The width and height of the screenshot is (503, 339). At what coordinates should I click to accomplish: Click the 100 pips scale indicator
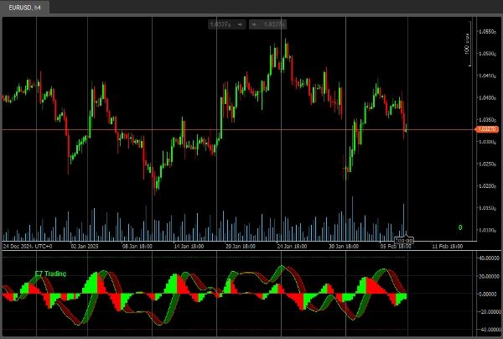point(467,44)
